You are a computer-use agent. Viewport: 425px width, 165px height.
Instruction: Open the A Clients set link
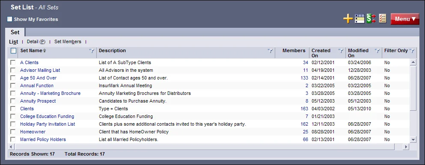[29, 62]
